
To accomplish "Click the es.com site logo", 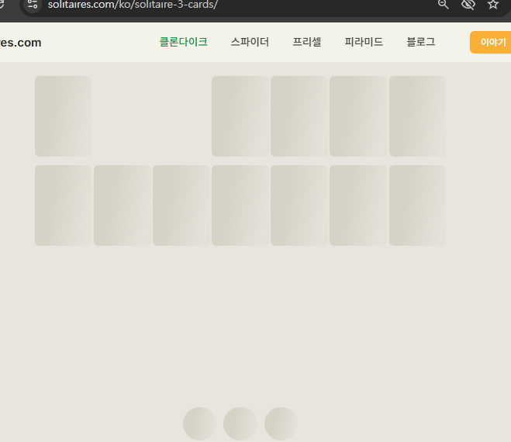I will click(x=20, y=43).
